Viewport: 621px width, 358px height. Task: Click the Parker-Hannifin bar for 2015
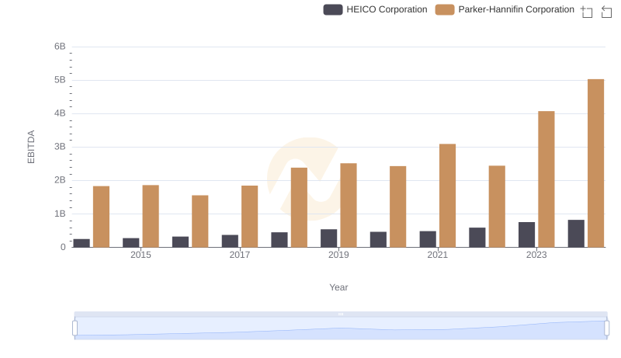pos(151,216)
